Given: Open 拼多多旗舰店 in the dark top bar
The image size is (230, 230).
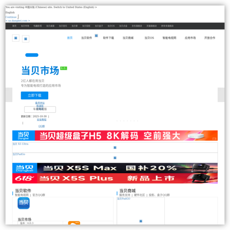Looking at the screenshot, I should pos(167,26).
